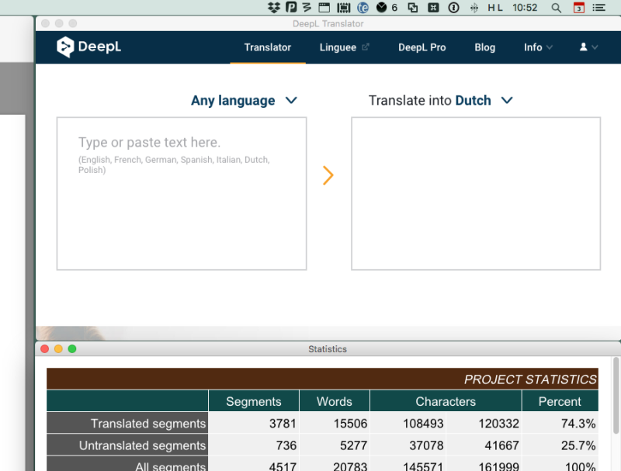Open the Dropbox menu bar icon
Screen dimensions: 621x471
coord(274,8)
